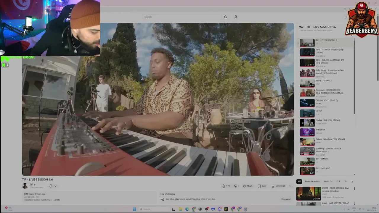Click the notification bell for TIF channel
This screenshot has width=379, height=213.
(51, 186)
